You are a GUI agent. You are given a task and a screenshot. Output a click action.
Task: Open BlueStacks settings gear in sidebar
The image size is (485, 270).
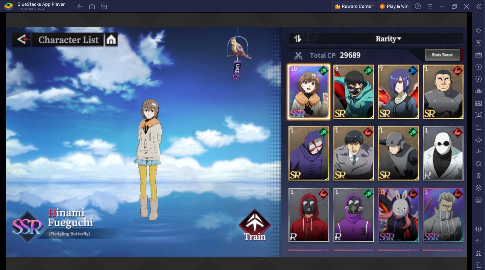(478, 229)
